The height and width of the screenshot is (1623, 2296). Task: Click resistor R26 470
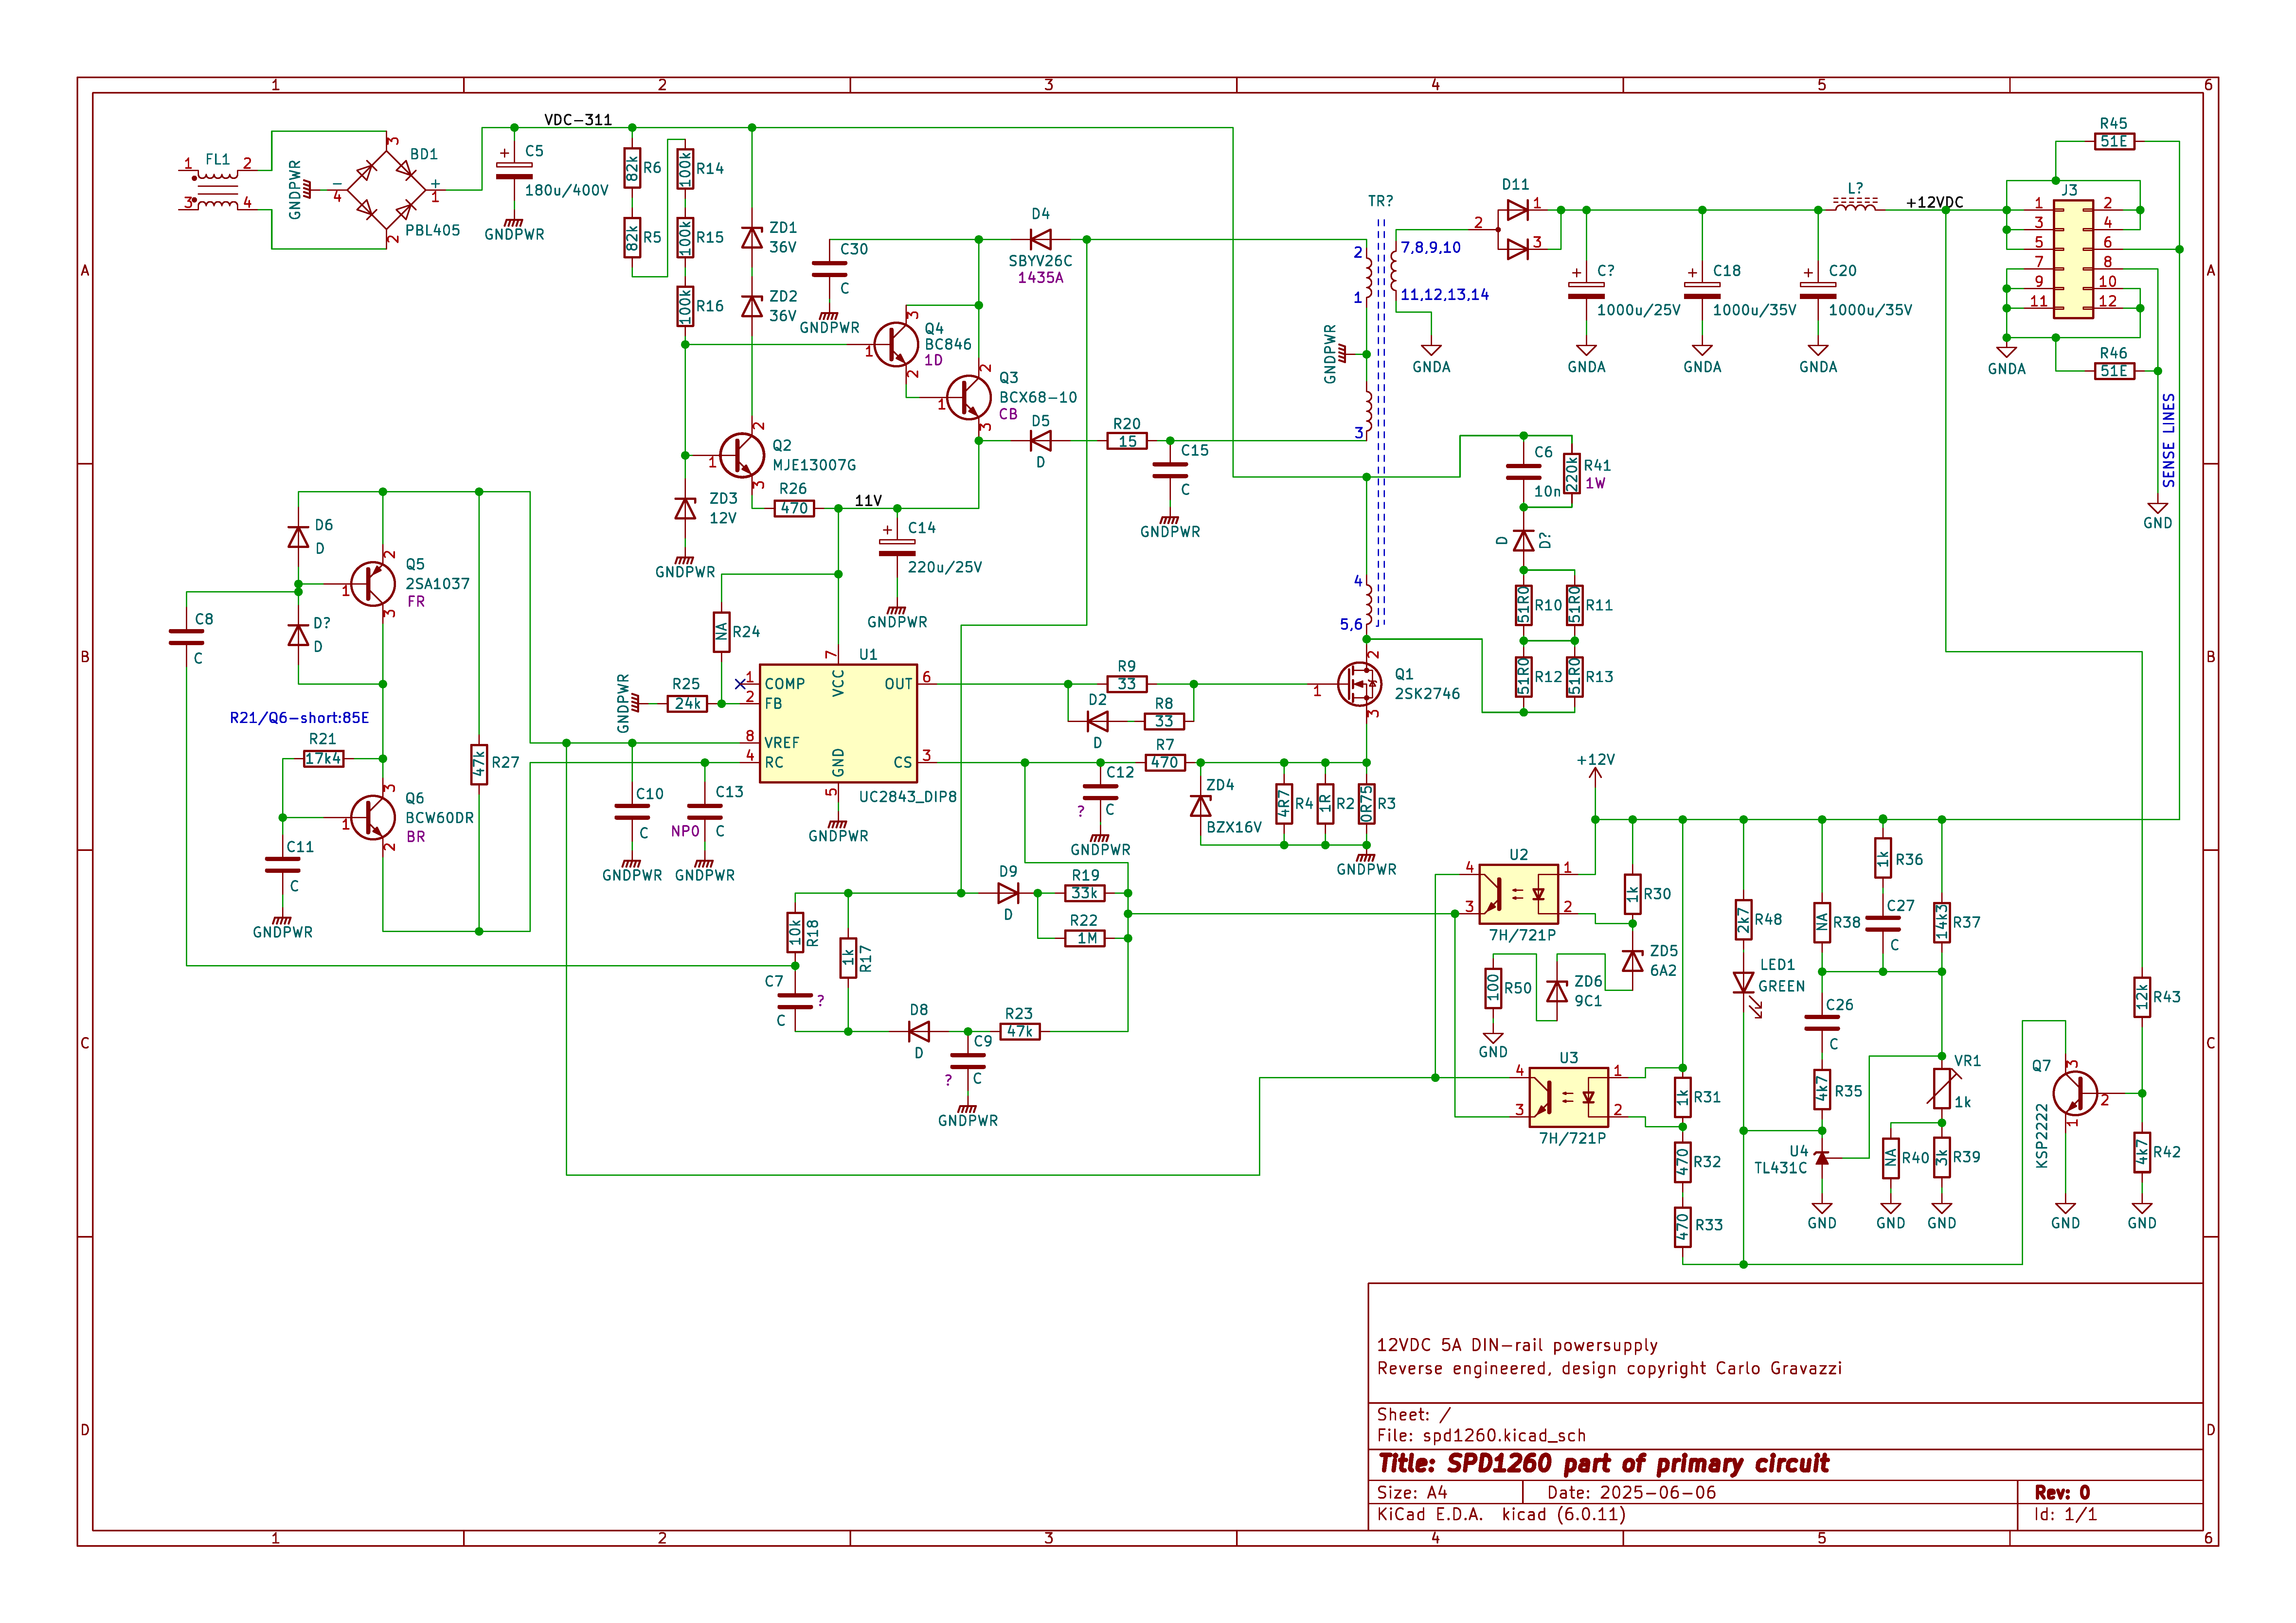[x=794, y=509]
